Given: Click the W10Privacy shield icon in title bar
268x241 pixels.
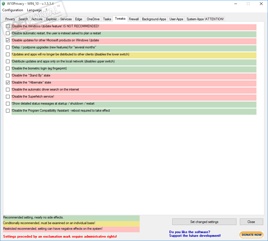Looking at the screenshot, I should (3, 4).
